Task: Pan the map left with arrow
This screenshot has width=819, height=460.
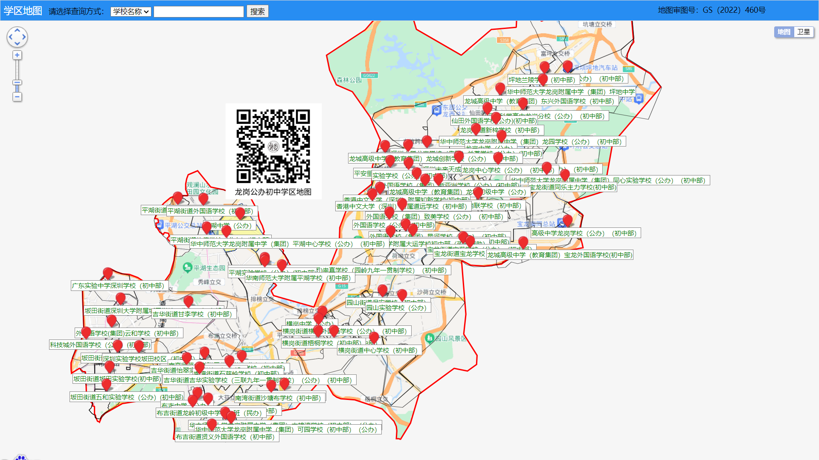Action: coord(10,37)
